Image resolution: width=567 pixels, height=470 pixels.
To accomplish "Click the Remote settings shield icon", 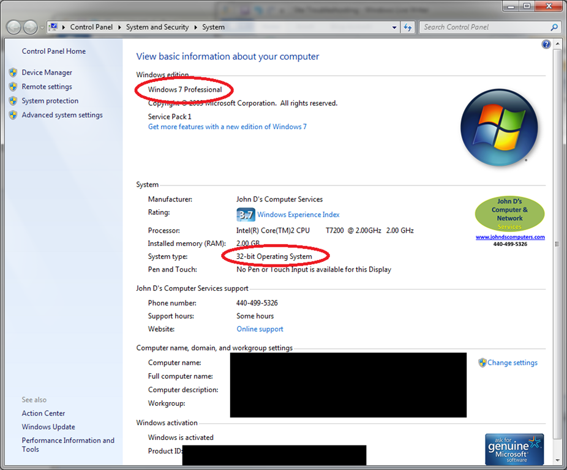I will pos(13,87).
